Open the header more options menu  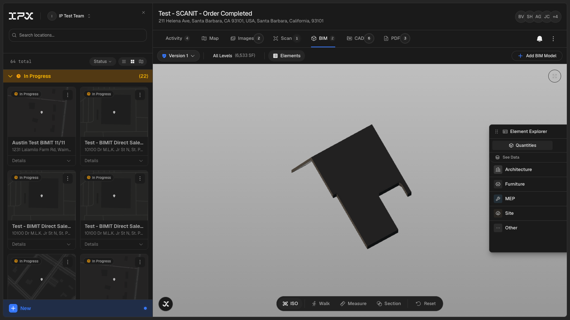pyautogui.click(x=553, y=39)
